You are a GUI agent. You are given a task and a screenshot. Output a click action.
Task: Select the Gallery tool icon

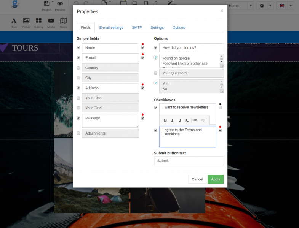[39, 21]
